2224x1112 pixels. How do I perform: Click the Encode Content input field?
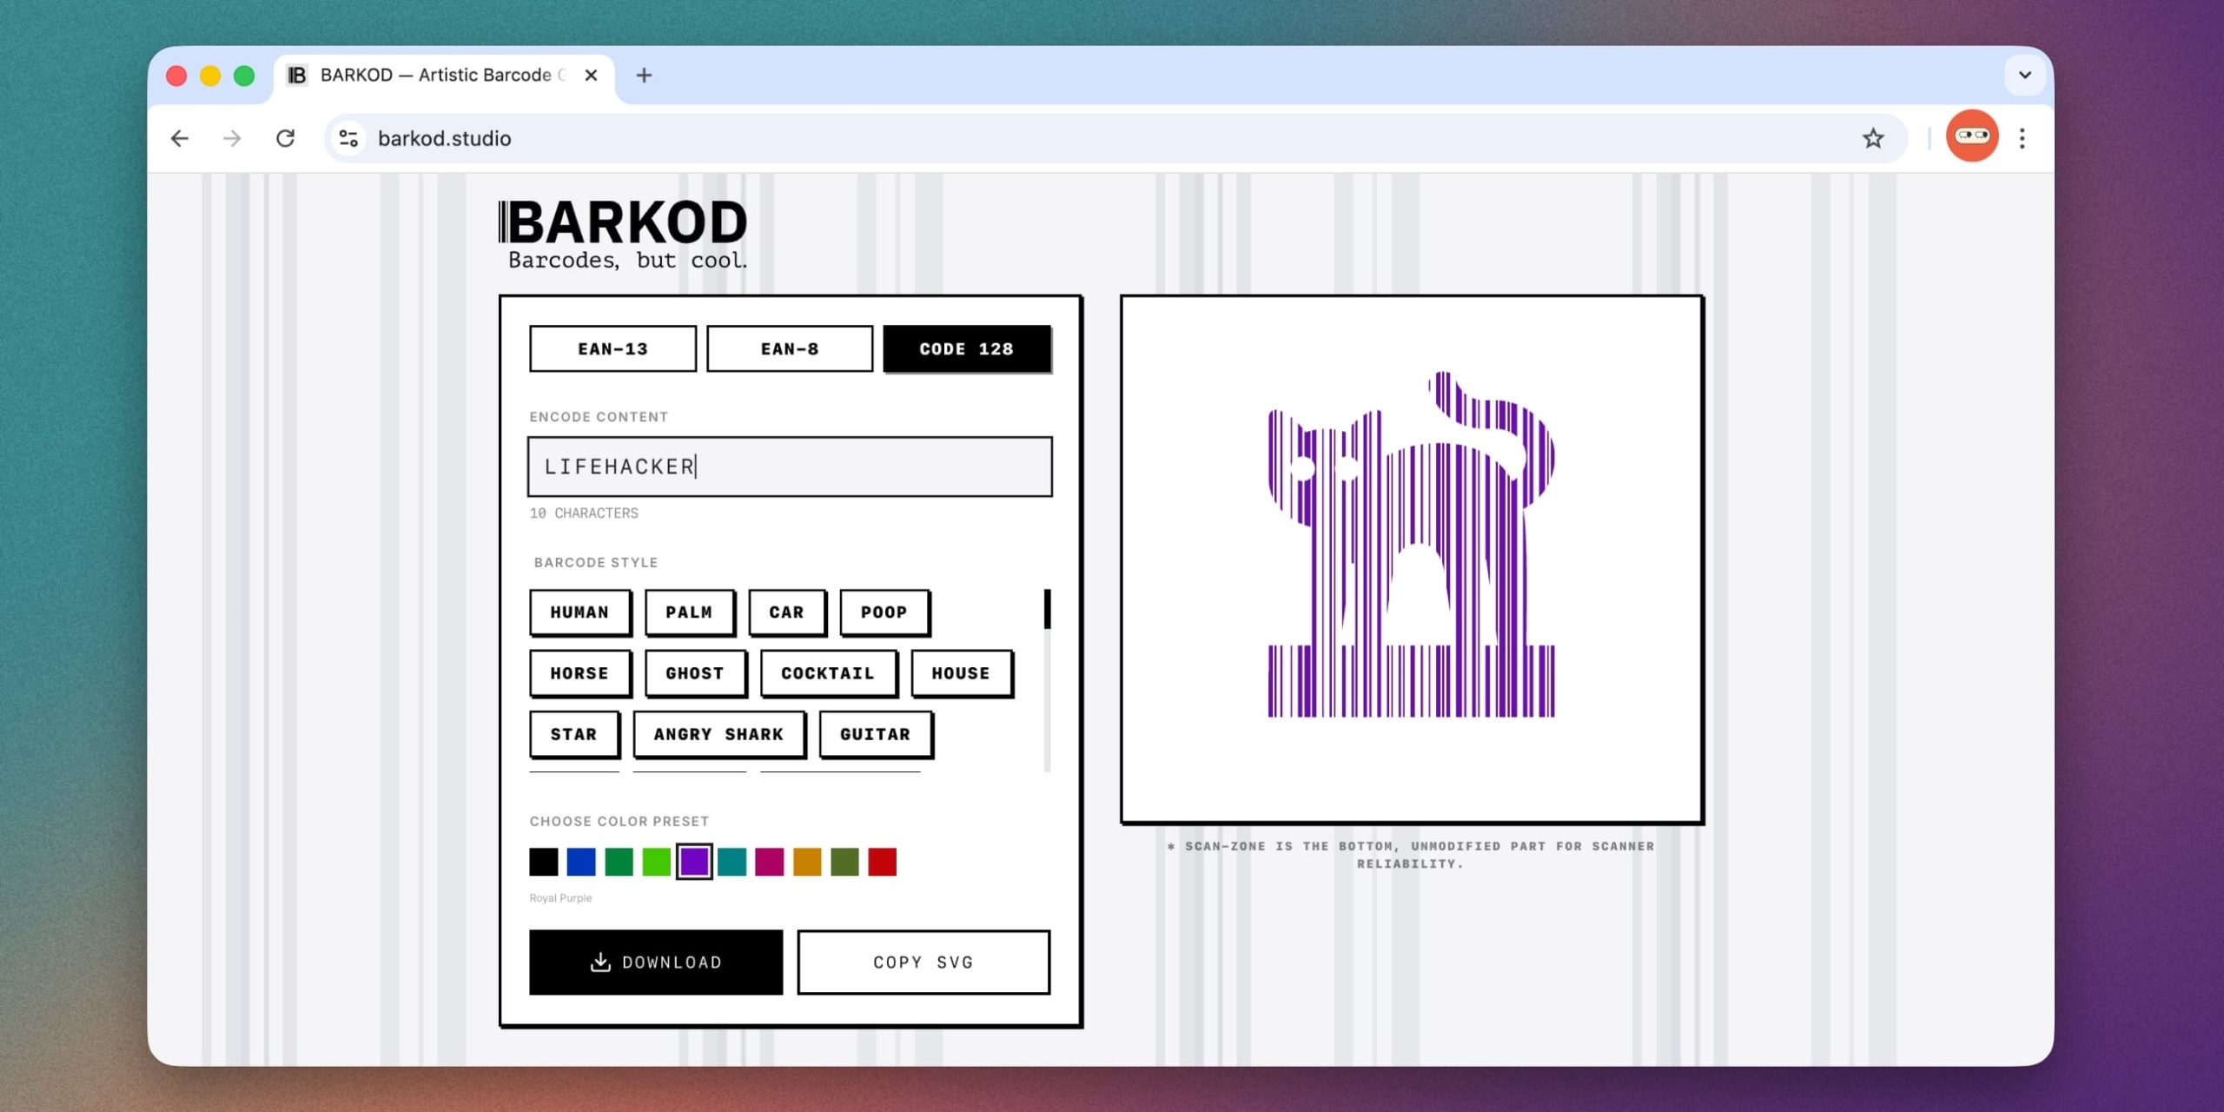click(790, 467)
